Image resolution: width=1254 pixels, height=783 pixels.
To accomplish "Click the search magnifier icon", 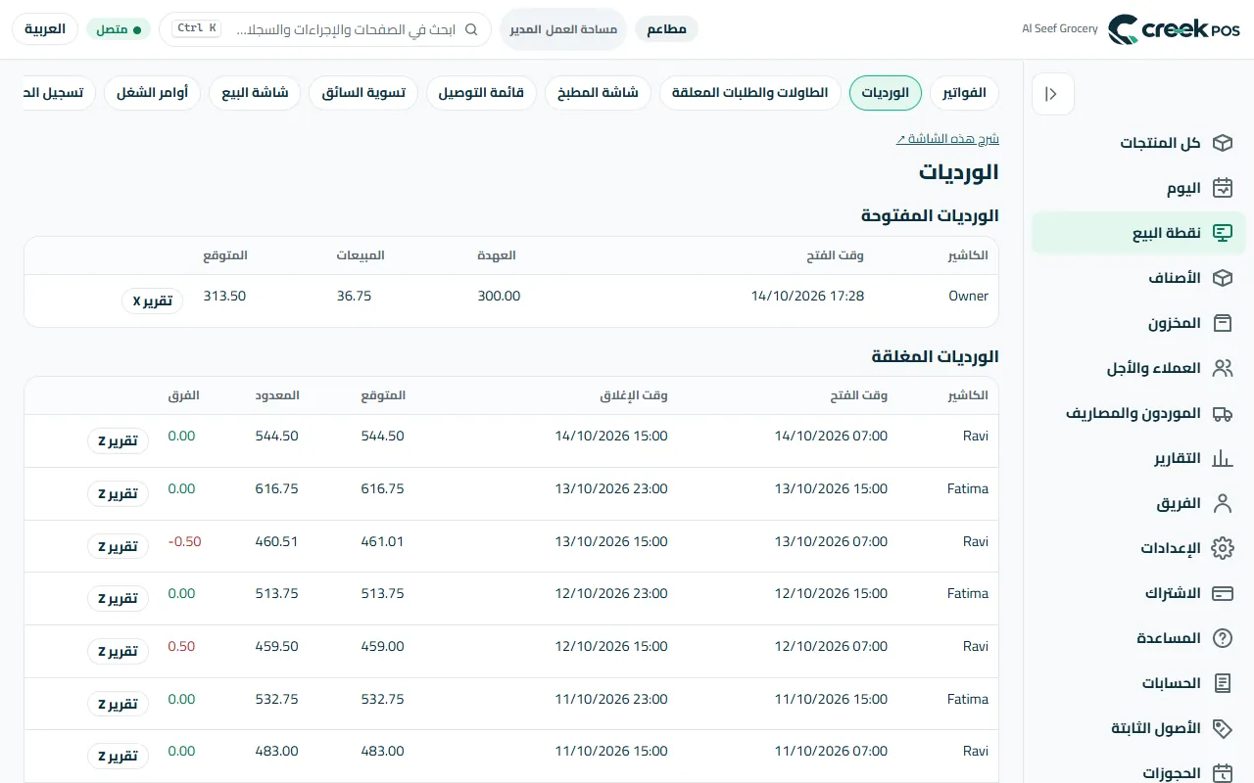I will point(471,29).
